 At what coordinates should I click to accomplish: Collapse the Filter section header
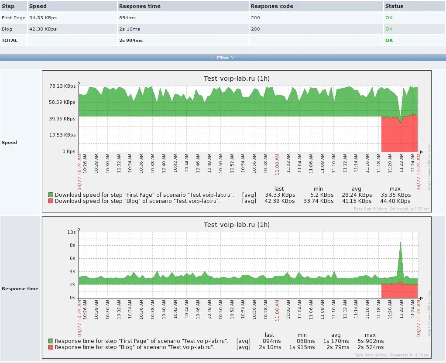(x=223, y=57)
